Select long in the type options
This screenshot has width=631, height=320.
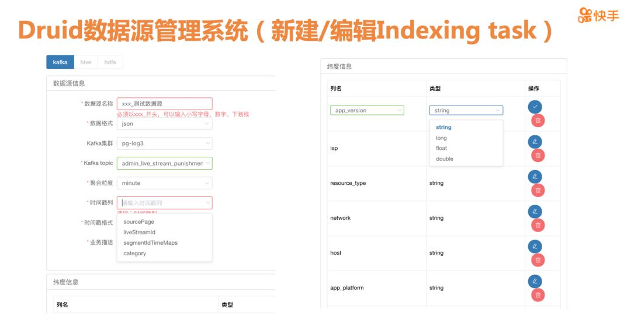pos(466,138)
